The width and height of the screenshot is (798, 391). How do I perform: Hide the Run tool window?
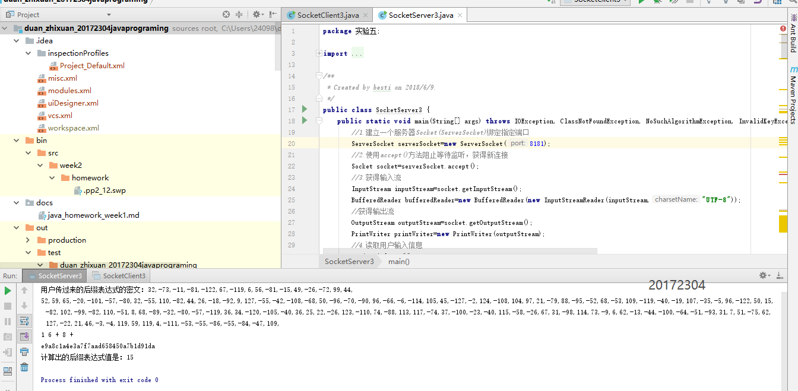pyautogui.click(x=780, y=275)
